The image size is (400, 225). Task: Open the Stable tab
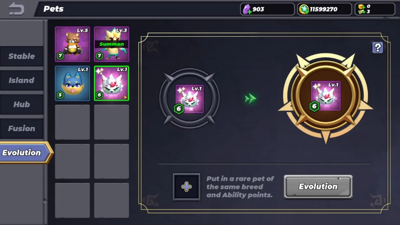coord(22,56)
